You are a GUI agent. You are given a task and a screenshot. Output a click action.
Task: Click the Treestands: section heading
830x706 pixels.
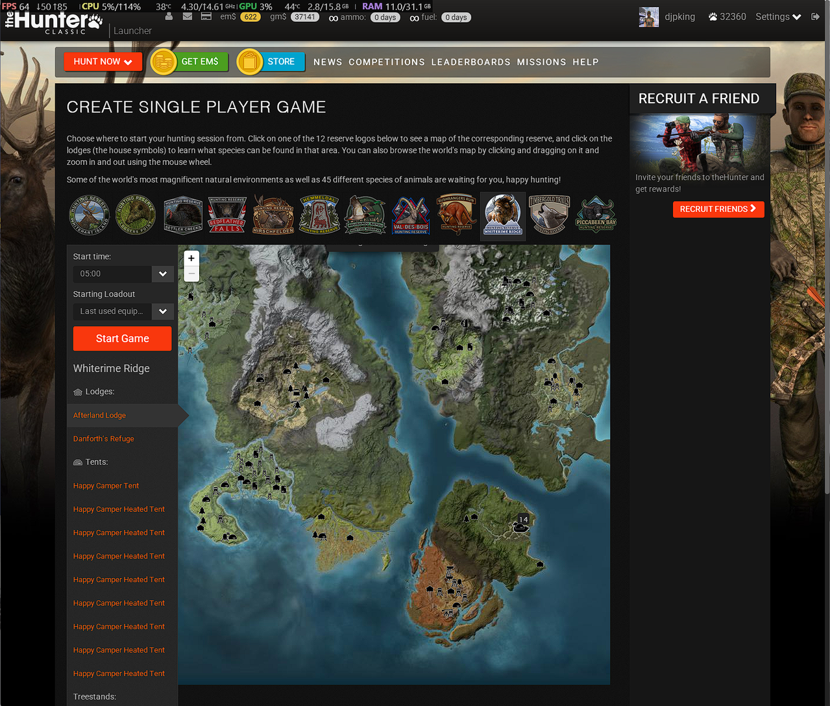click(x=95, y=697)
